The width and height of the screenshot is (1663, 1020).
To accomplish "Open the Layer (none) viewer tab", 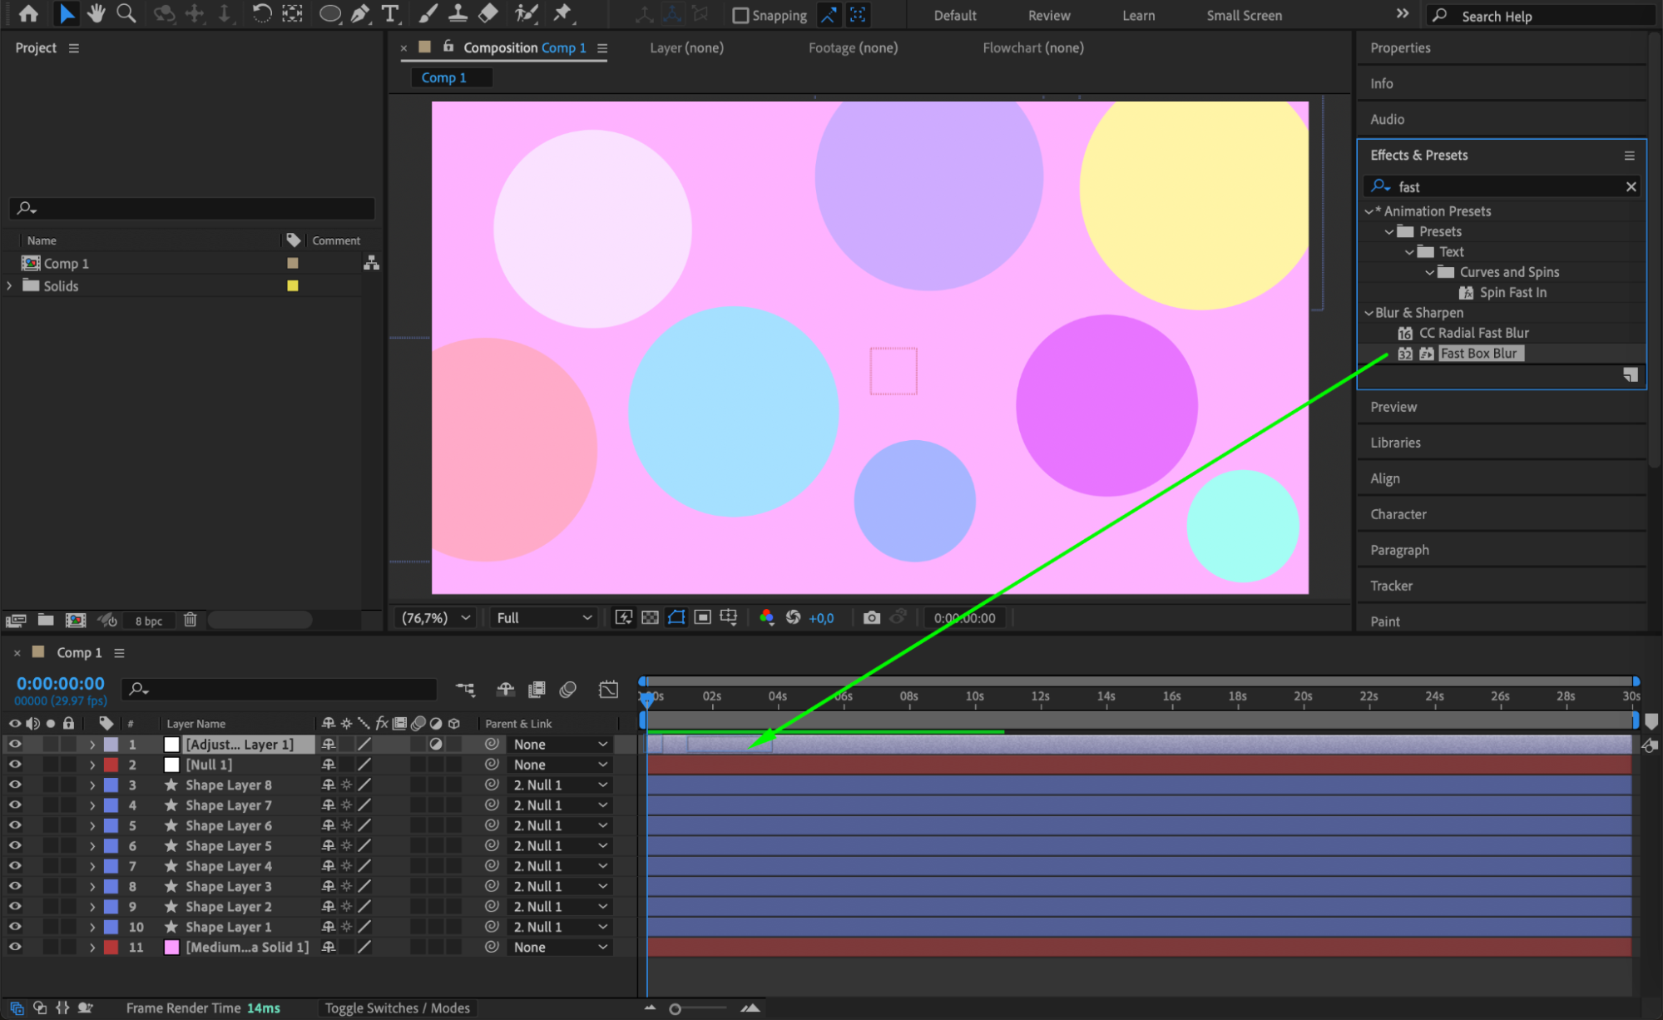I will tap(686, 47).
